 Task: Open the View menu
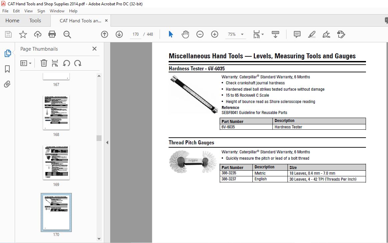pos(28,11)
